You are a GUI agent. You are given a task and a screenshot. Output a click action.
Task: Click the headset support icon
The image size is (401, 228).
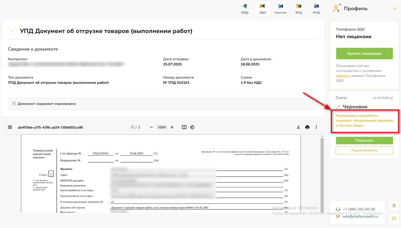[x=338, y=209]
